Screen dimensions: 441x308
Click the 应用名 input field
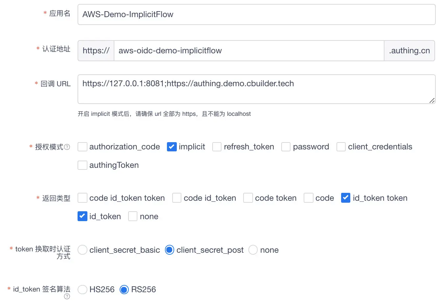click(x=256, y=14)
